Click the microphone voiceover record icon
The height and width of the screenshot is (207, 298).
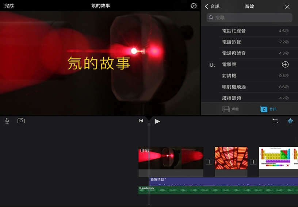[7, 121]
